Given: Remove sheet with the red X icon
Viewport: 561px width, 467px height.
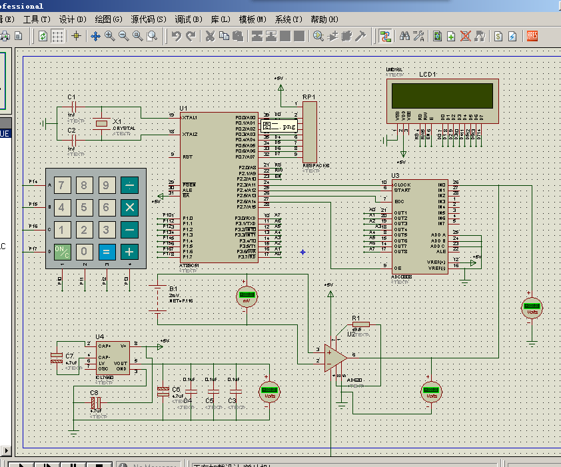Looking at the screenshot, I should pos(466,36).
